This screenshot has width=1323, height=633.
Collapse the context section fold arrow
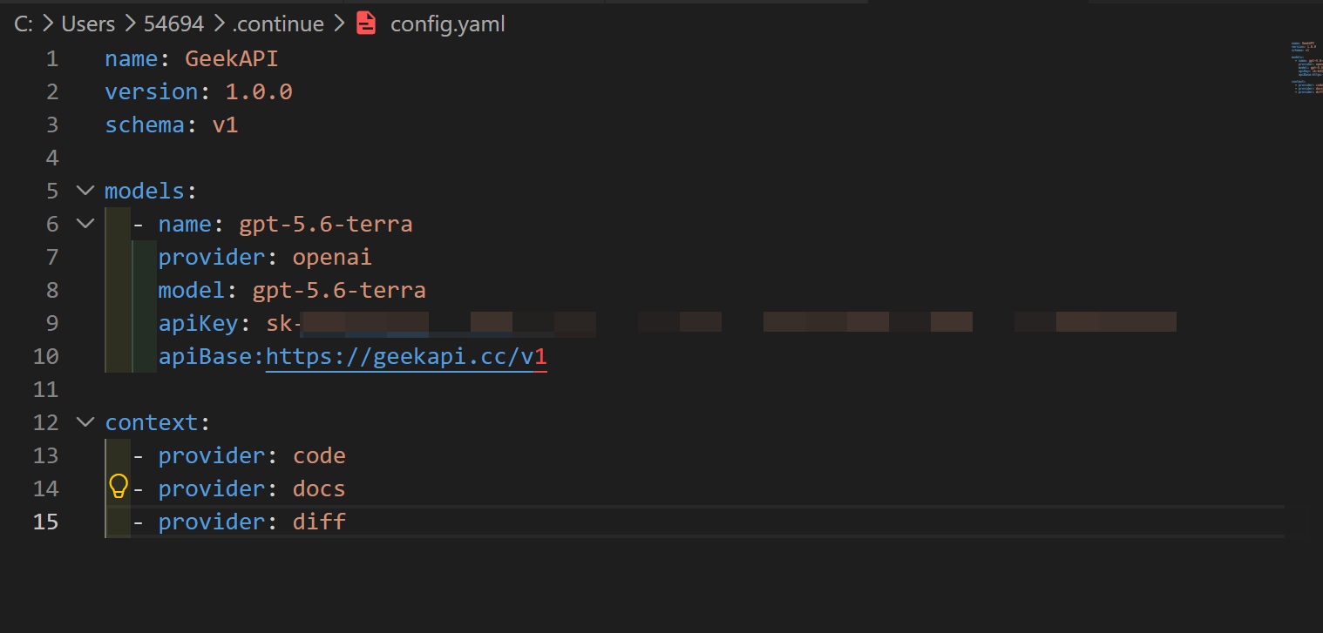pyautogui.click(x=85, y=422)
